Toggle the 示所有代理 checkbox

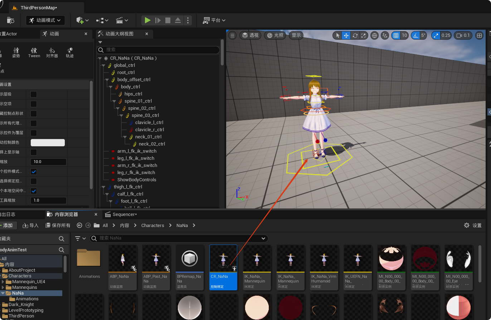(34, 123)
